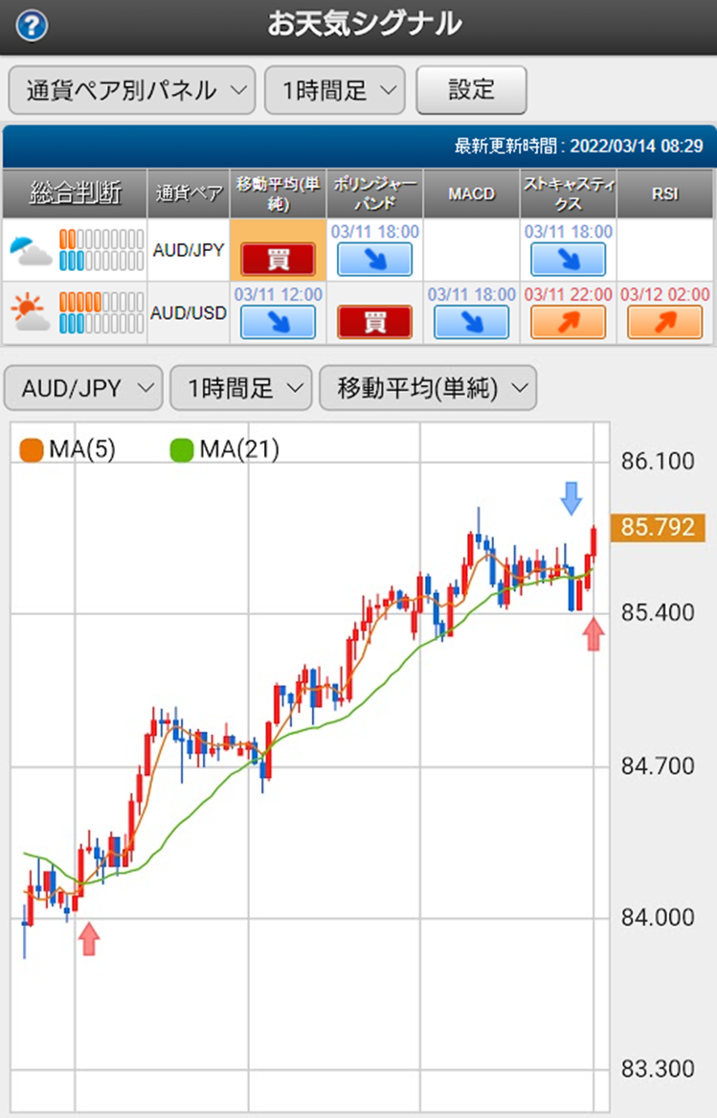Click the ストキャスティクス column header
The width and height of the screenshot is (717, 1118).
[568, 194]
